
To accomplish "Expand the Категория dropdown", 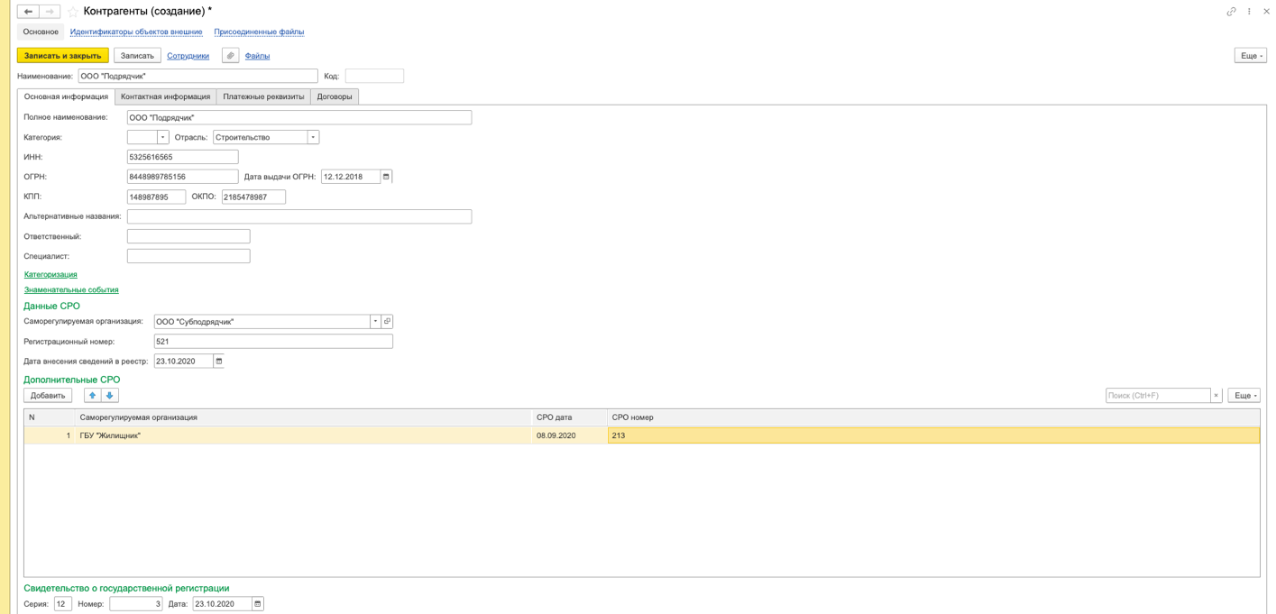I will coord(163,138).
